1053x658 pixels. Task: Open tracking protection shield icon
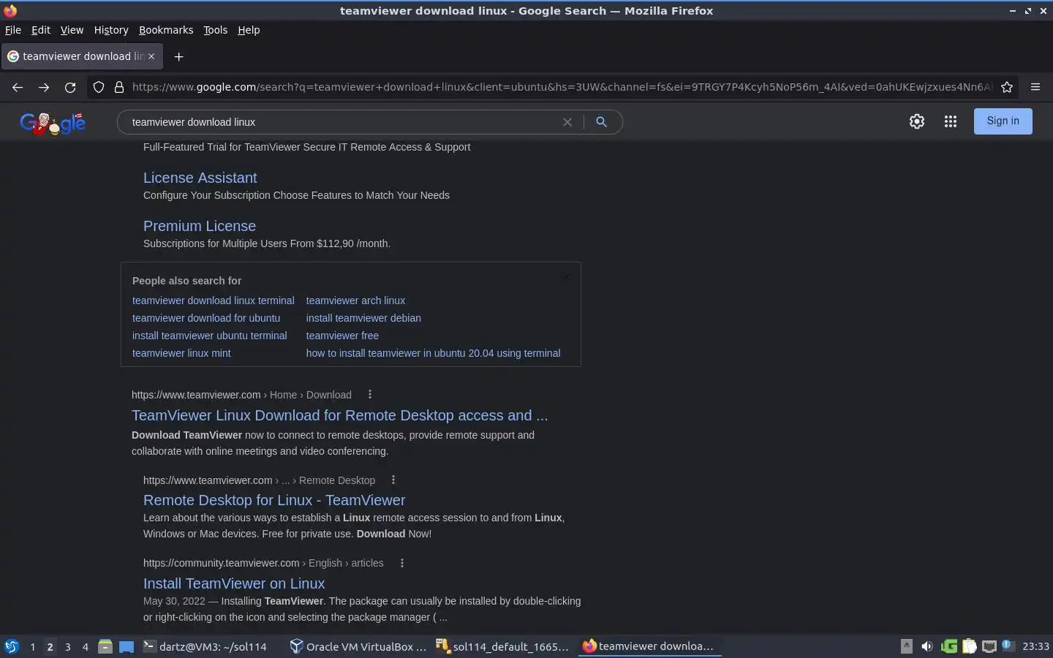point(99,87)
